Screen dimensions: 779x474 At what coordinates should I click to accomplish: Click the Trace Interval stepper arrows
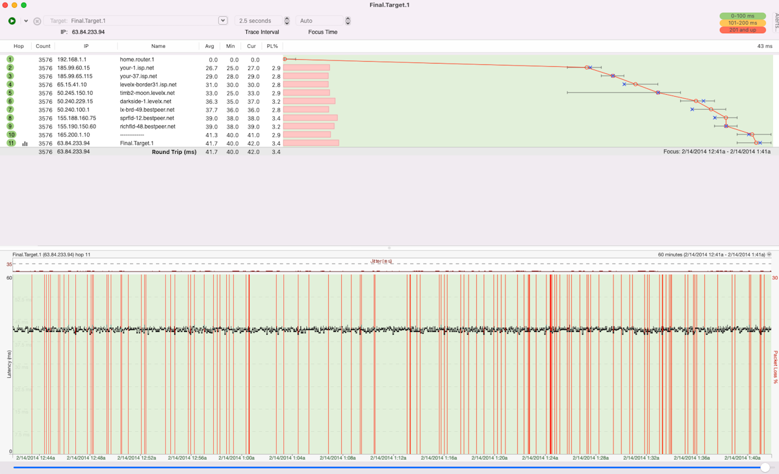coord(287,21)
